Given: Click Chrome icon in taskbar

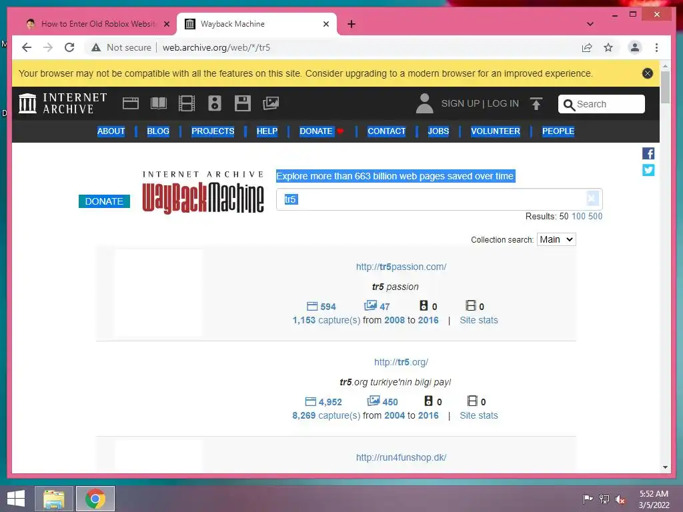Looking at the screenshot, I should click(x=95, y=499).
